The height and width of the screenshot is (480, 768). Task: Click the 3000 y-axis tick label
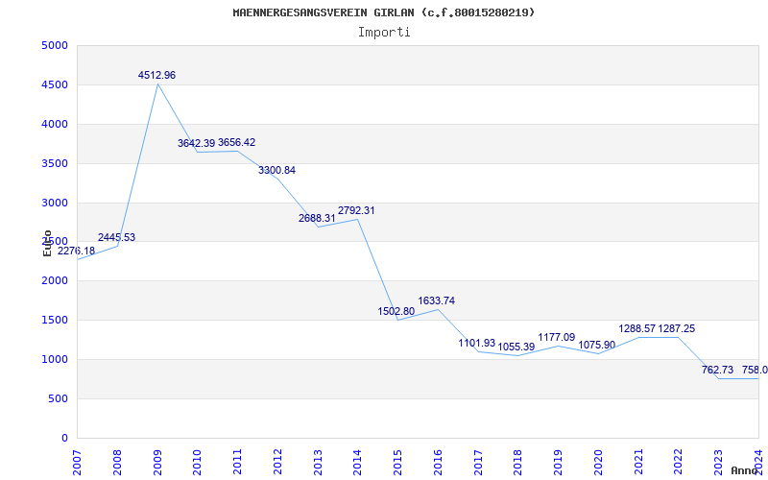[55, 203]
